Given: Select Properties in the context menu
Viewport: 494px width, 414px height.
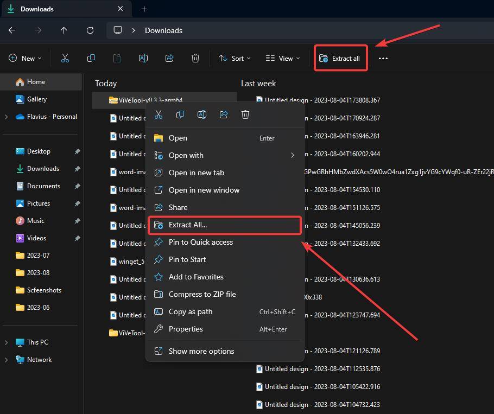Looking at the screenshot, I should coord(186,329).
